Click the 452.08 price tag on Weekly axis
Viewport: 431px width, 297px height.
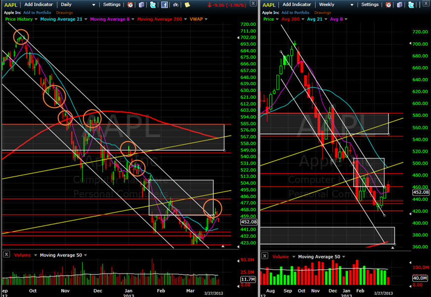click(421, 193)
